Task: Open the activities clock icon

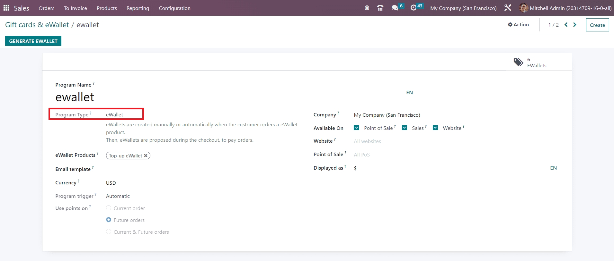Action: click(x=414, y=8)
